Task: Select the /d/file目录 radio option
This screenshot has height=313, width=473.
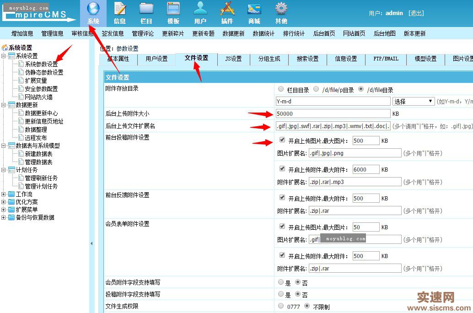Action: [361, 89]
